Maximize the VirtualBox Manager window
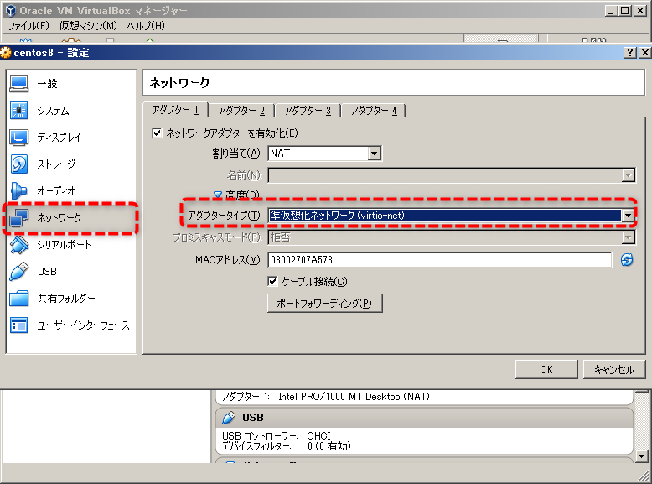The width and height of the screenshot is (652, 484). click(x=625, y=11)
